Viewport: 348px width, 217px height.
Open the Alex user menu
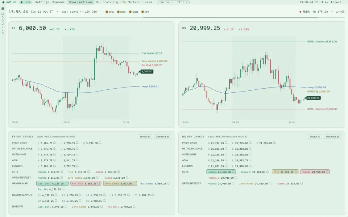325,2
